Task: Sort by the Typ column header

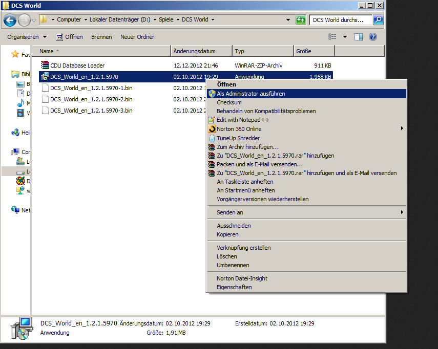Action: tap(263, 51)
